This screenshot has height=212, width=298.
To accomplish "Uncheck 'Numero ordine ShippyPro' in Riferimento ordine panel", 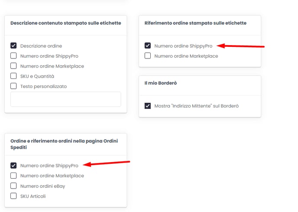I will [x=148, y=46].
